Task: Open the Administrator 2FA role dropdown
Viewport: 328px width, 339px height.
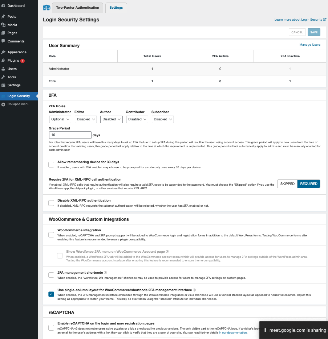Action: click(60, 119)
